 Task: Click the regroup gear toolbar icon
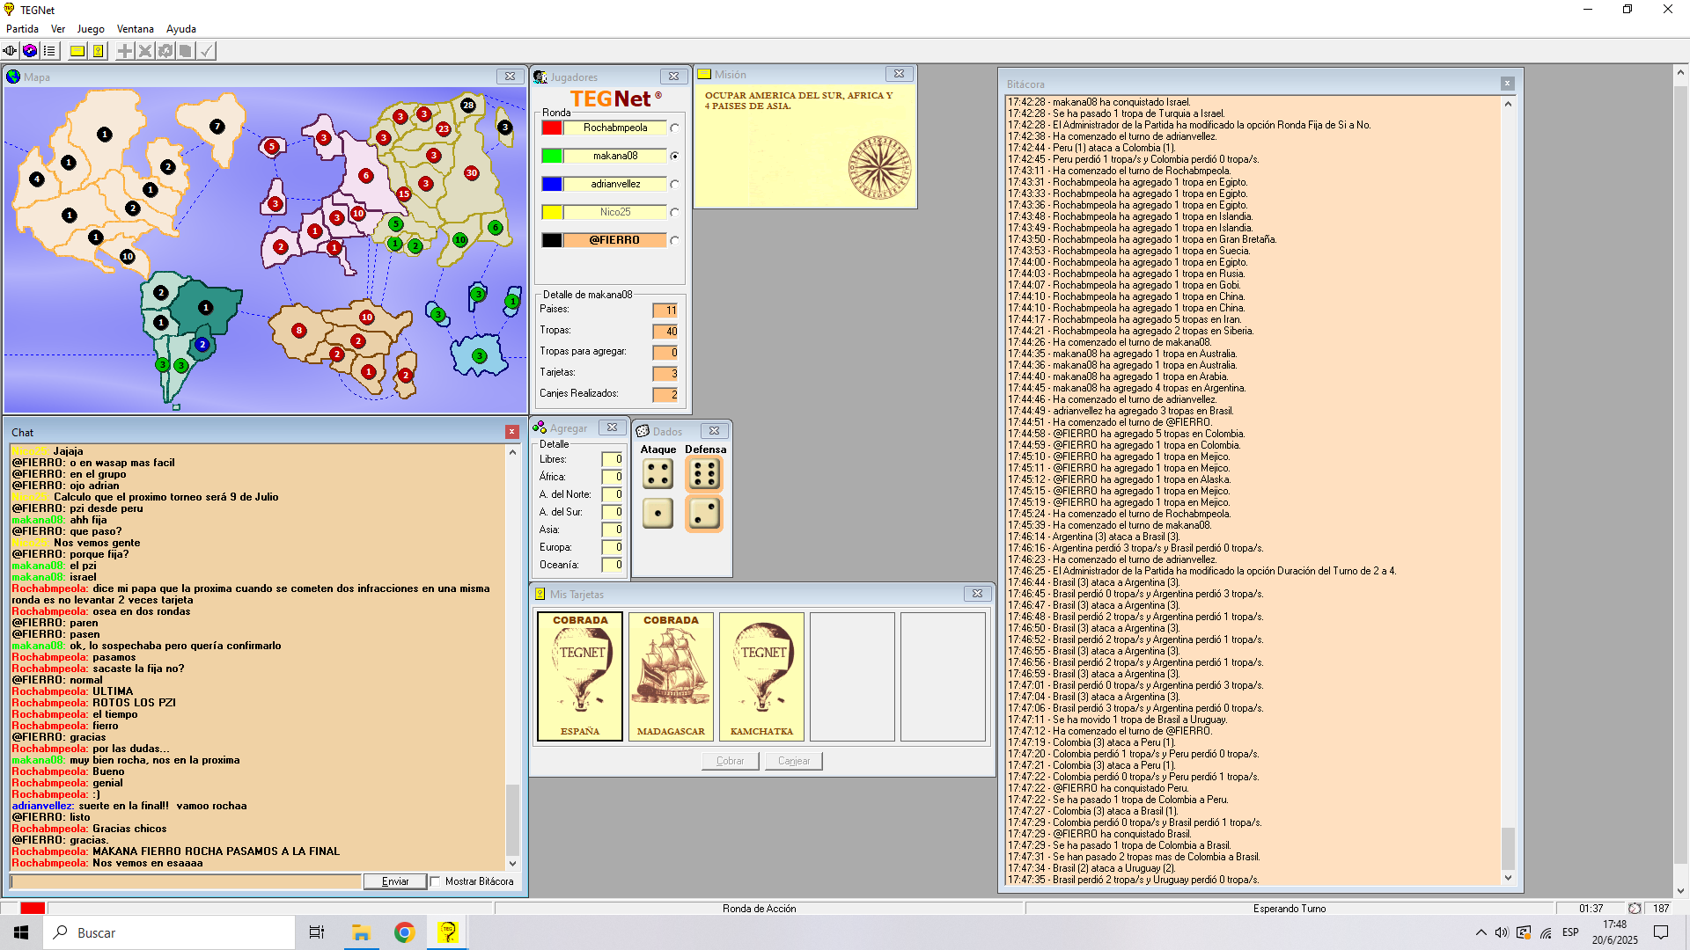165,51
